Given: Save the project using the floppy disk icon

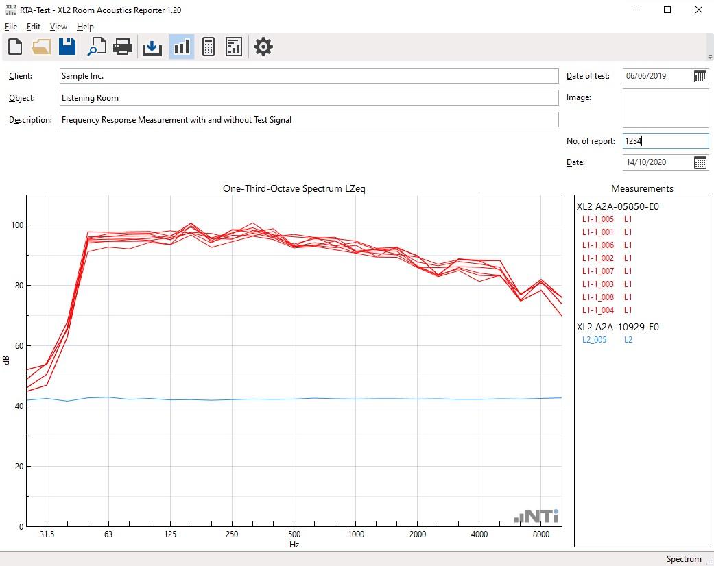Looking at the screenshot, I should 67,47.
